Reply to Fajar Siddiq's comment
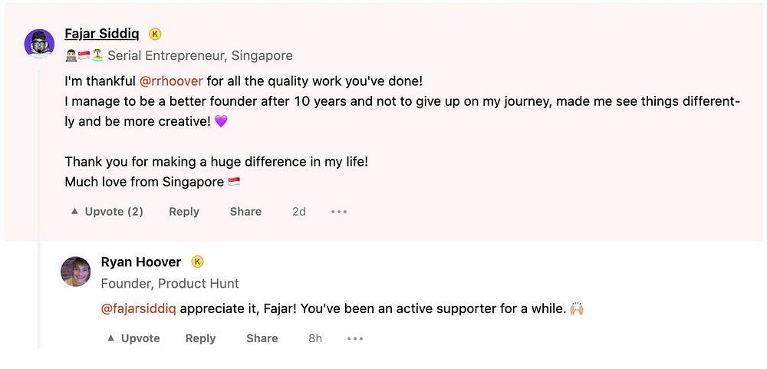Viewport: 767px width, 369px height. (184, 212)
